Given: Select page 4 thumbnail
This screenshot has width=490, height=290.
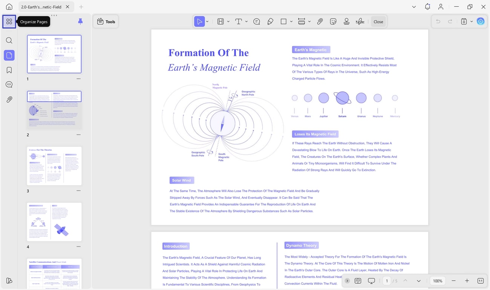Looking at the screenshot, I should [54, 222].
